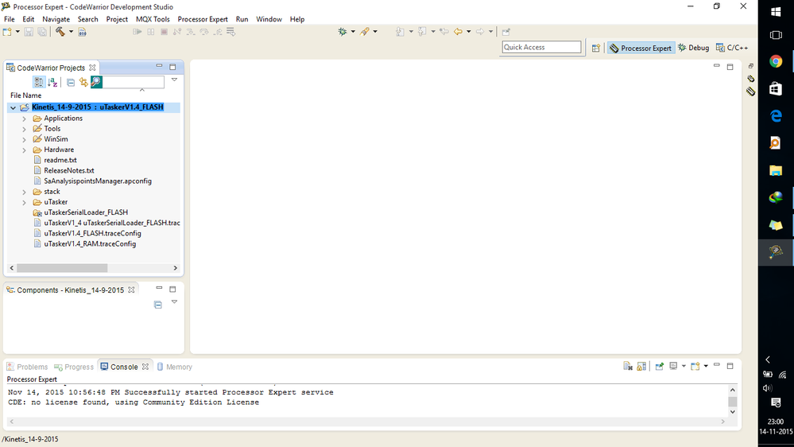Open File Explorer from taskbar
This screenshot has height=447, width=794.
pyautogui.click(x=776, y=171)
